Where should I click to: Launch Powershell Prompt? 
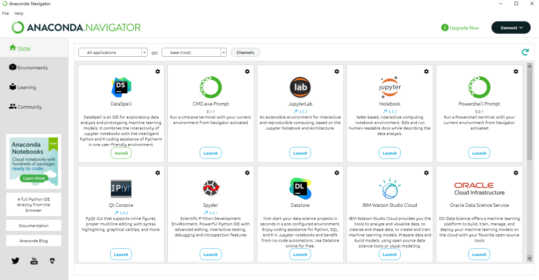coord(479,153)
